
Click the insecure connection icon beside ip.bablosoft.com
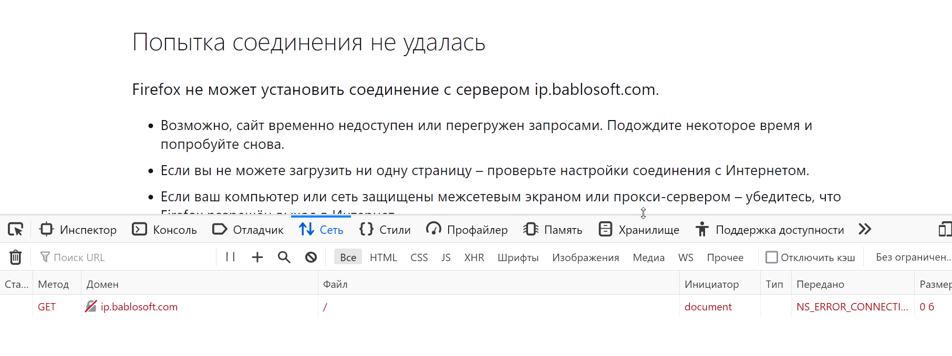[91, 307]
